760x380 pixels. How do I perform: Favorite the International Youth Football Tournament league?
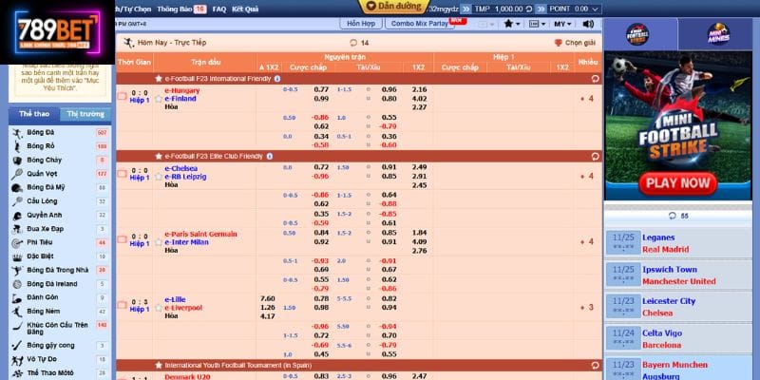coord(159,365)
